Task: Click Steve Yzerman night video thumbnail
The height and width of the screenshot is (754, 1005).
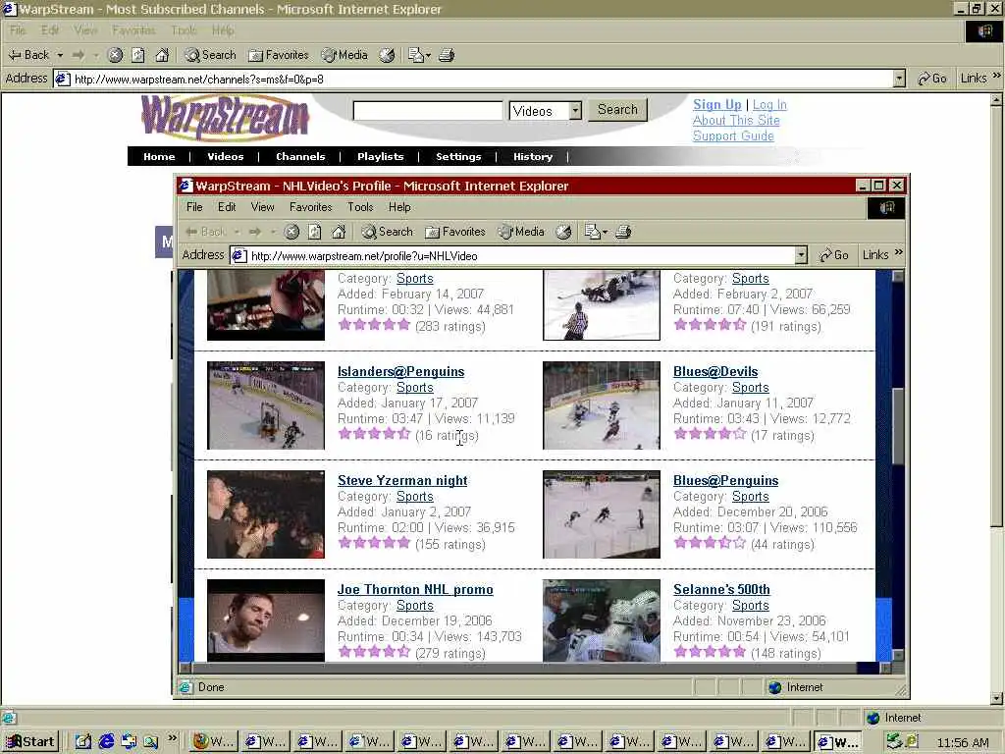Action: click(x=265, y=514)
